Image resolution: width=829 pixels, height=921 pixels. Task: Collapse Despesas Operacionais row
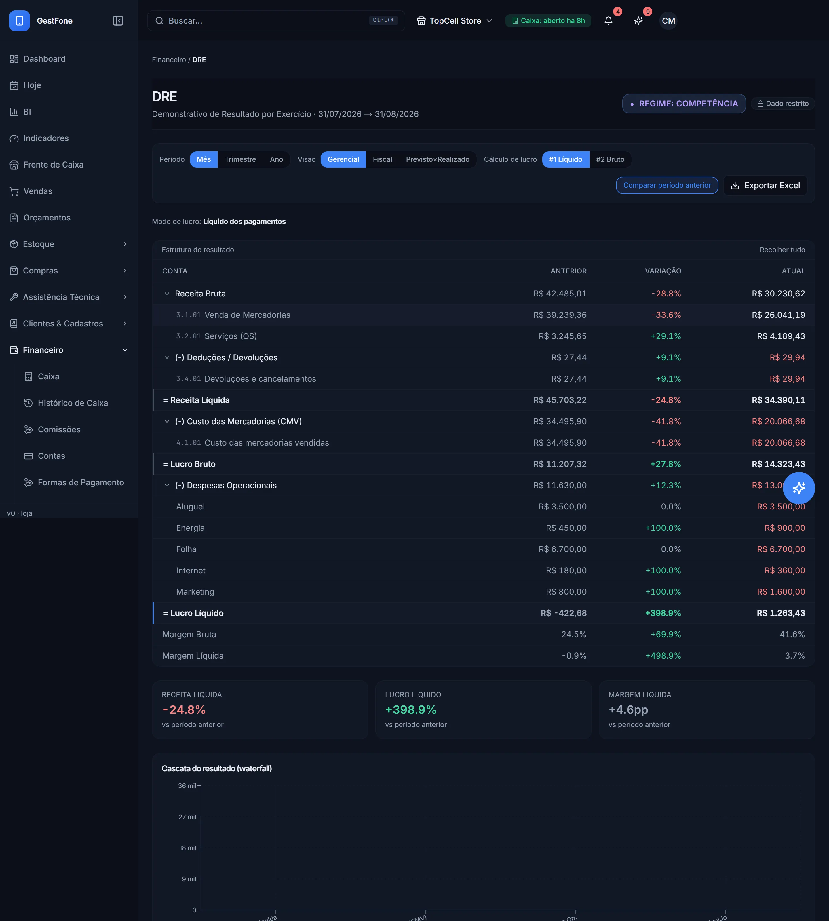(167, 485)
